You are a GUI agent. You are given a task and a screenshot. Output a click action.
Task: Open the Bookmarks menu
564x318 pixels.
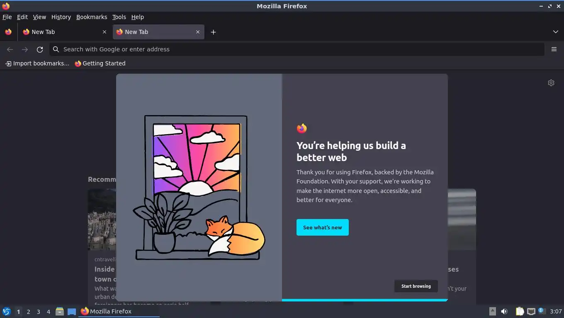click(x=92, y=17)
